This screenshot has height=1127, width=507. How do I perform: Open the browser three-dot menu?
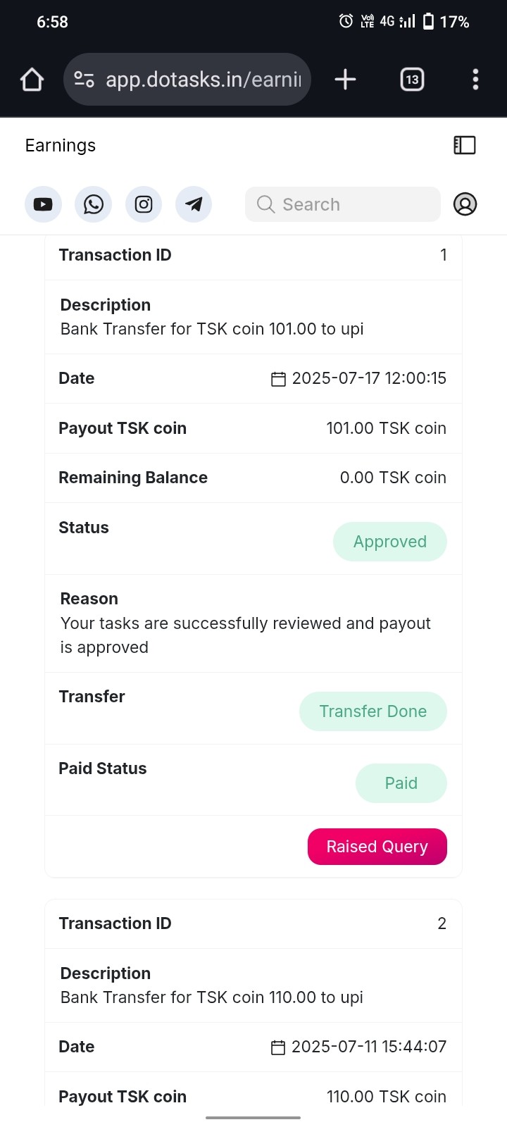475,80
